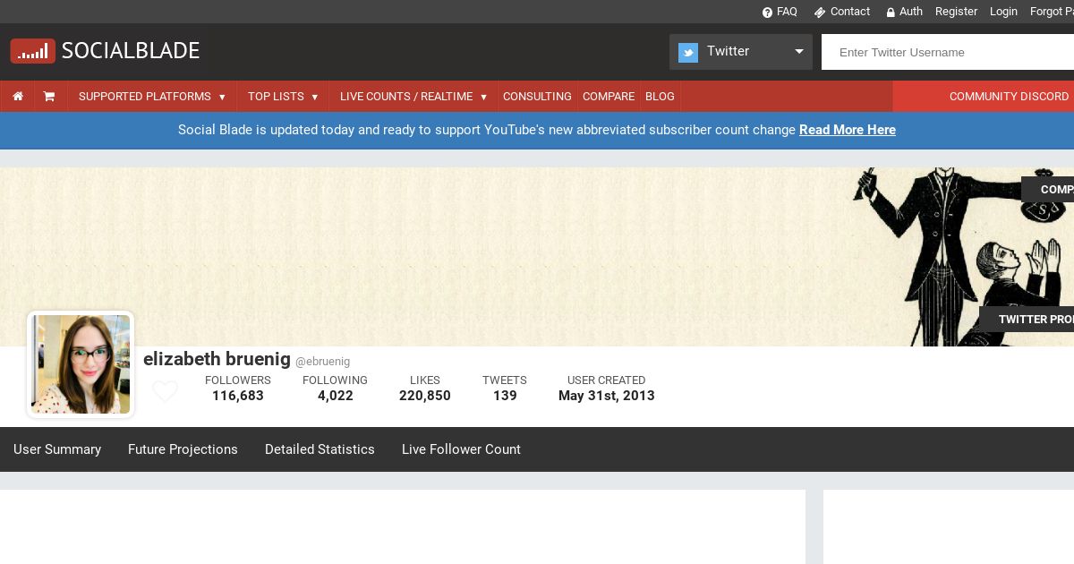Click the Contact ticket icon
This screenshot has width=1074, height=564.
click(x=820, y=13)
